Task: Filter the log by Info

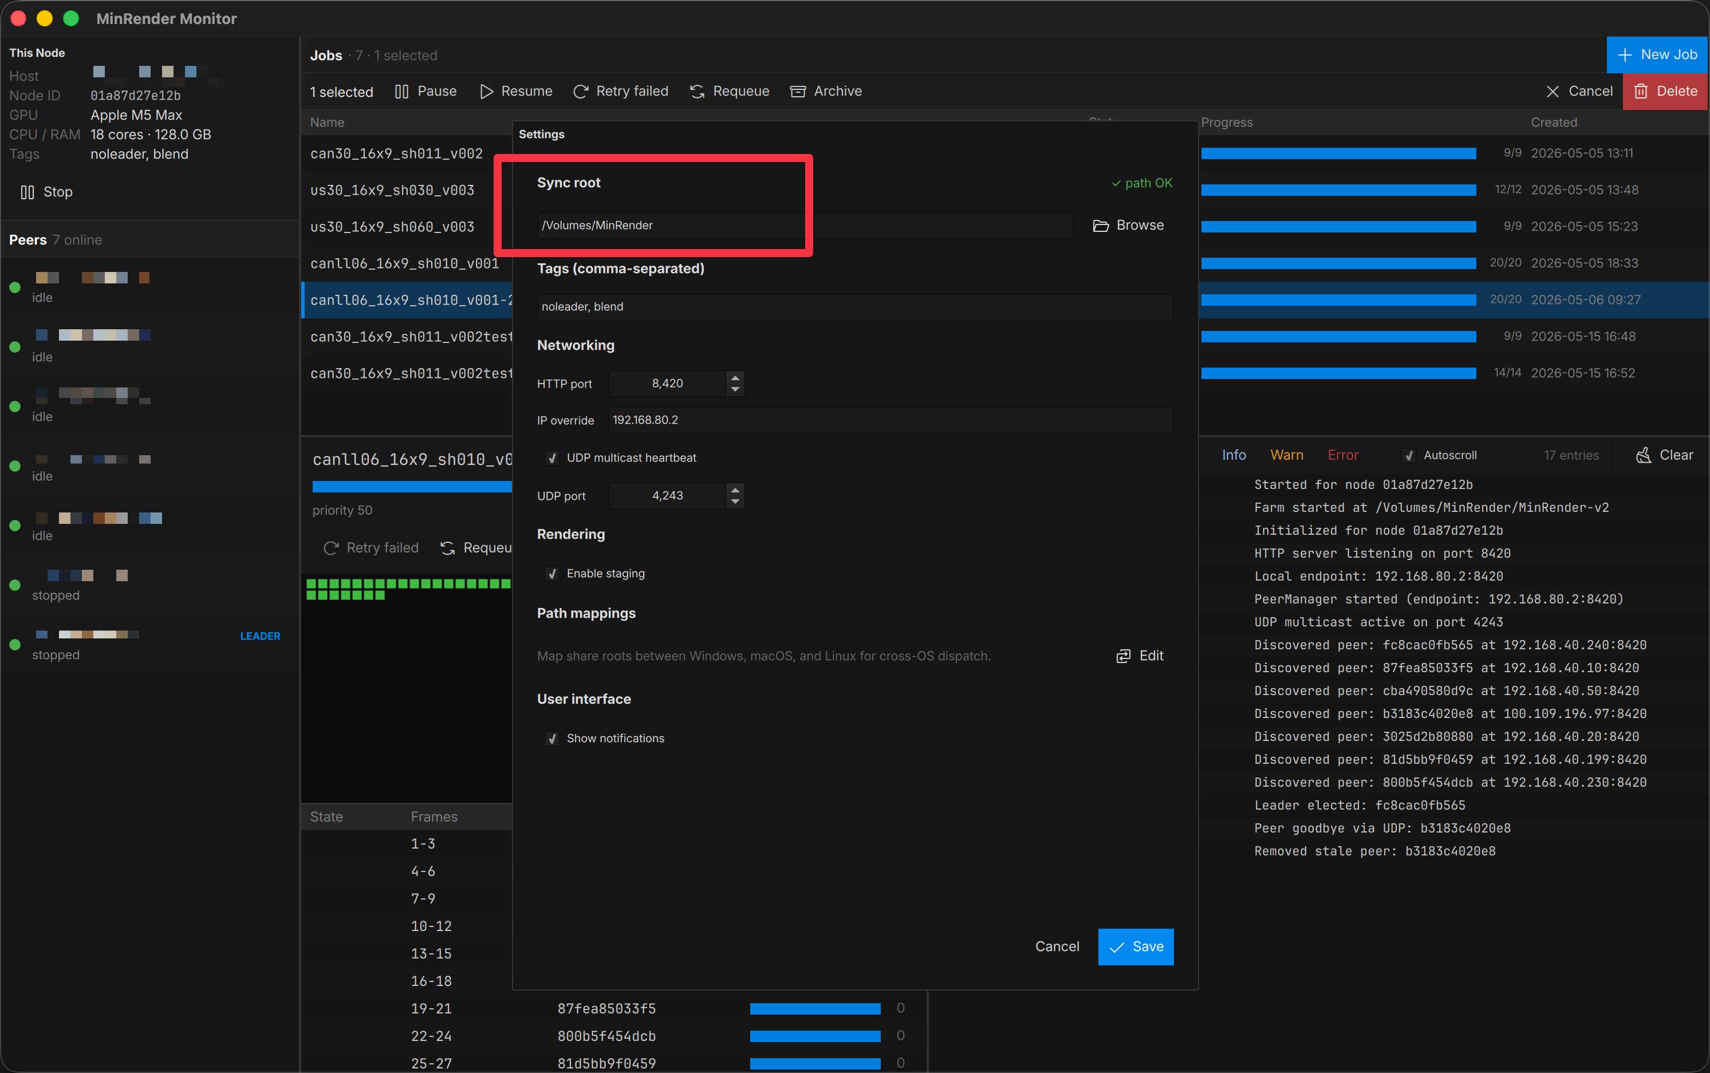Action: [1234, 455]
